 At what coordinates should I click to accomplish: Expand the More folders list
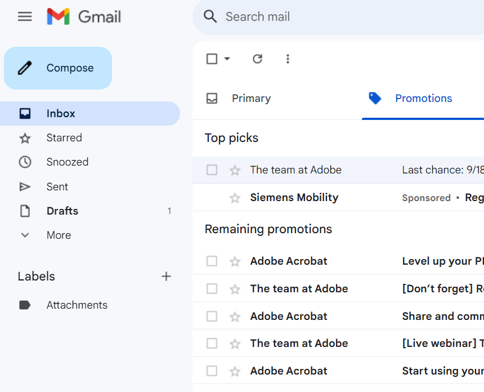click(90, 235)
